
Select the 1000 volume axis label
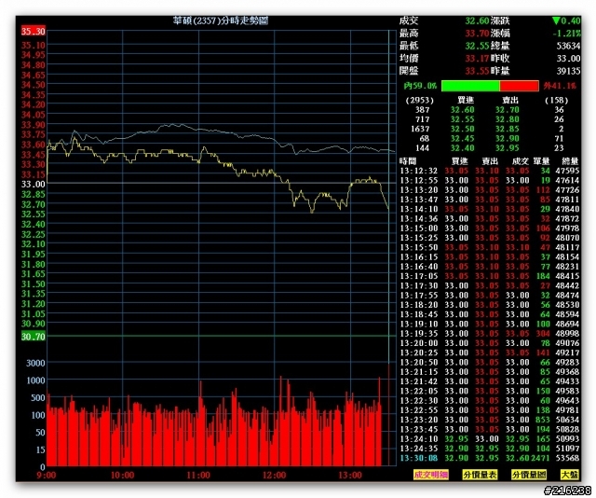35,380
